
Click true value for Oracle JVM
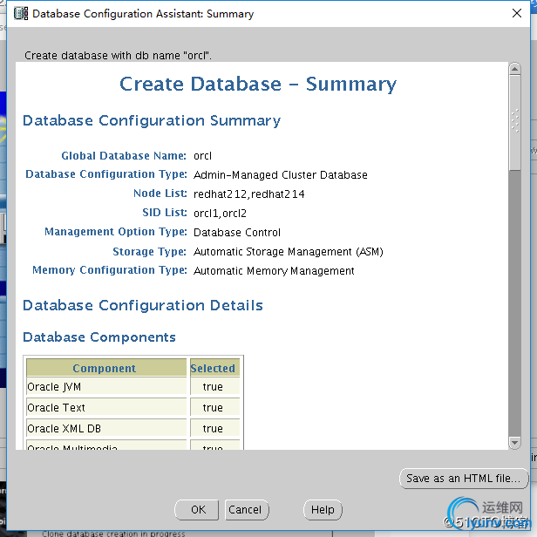coord(213,387)
